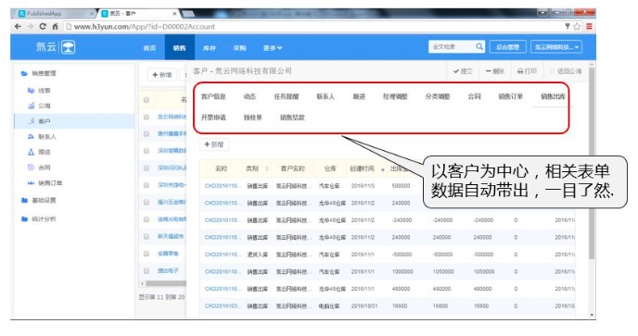The width and height of the screenshot is (638, 336).
Task: Click the browser forward arrow
Action: (30, 27)
